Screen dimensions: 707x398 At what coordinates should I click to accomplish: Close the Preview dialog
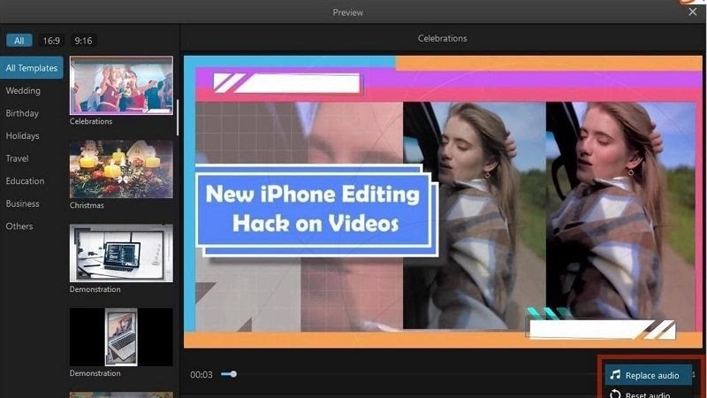tap(693, 12)
